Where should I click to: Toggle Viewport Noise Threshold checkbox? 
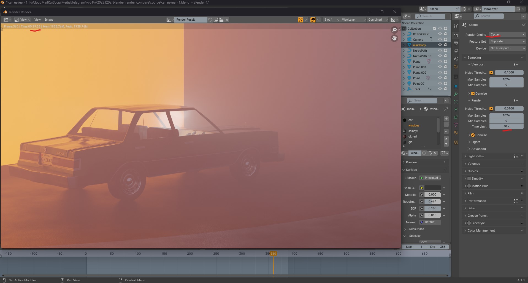tap(491, 73)
